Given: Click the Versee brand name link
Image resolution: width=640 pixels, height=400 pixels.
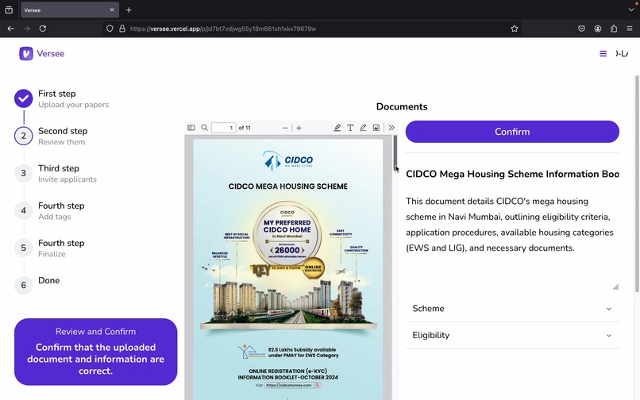Looking at the screenshot, I should click(x=51, y=53).
